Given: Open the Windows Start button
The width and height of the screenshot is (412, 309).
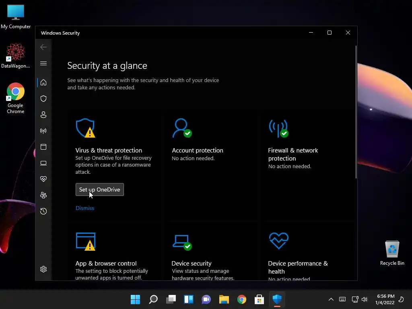Looking at the screenshot, I should pos(135,299).
